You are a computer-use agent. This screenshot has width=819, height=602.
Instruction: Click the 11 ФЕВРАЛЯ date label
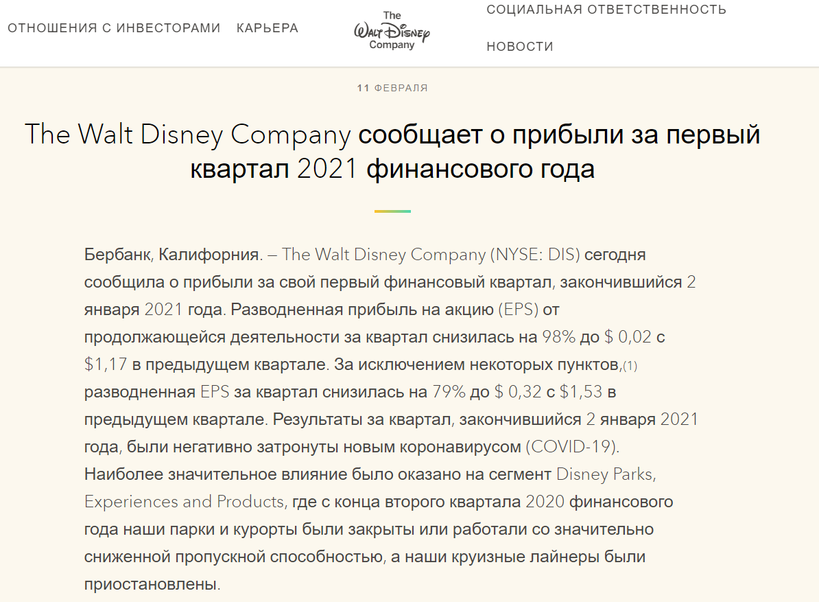coord(392,88)
